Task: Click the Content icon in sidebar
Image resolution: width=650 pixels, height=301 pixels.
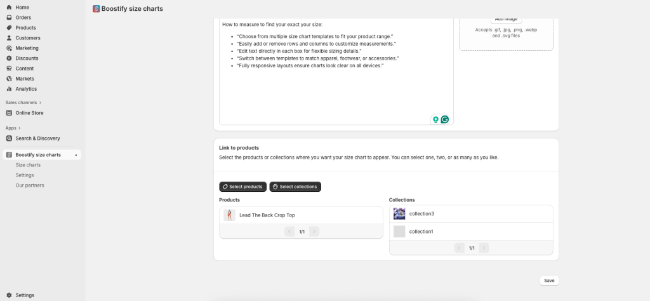Action: tap(9, 69)
